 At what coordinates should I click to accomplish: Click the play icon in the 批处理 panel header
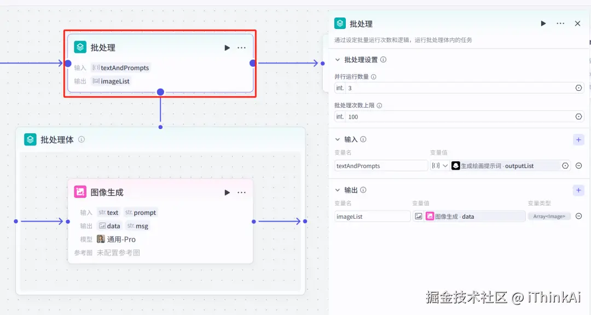(542, 24)
